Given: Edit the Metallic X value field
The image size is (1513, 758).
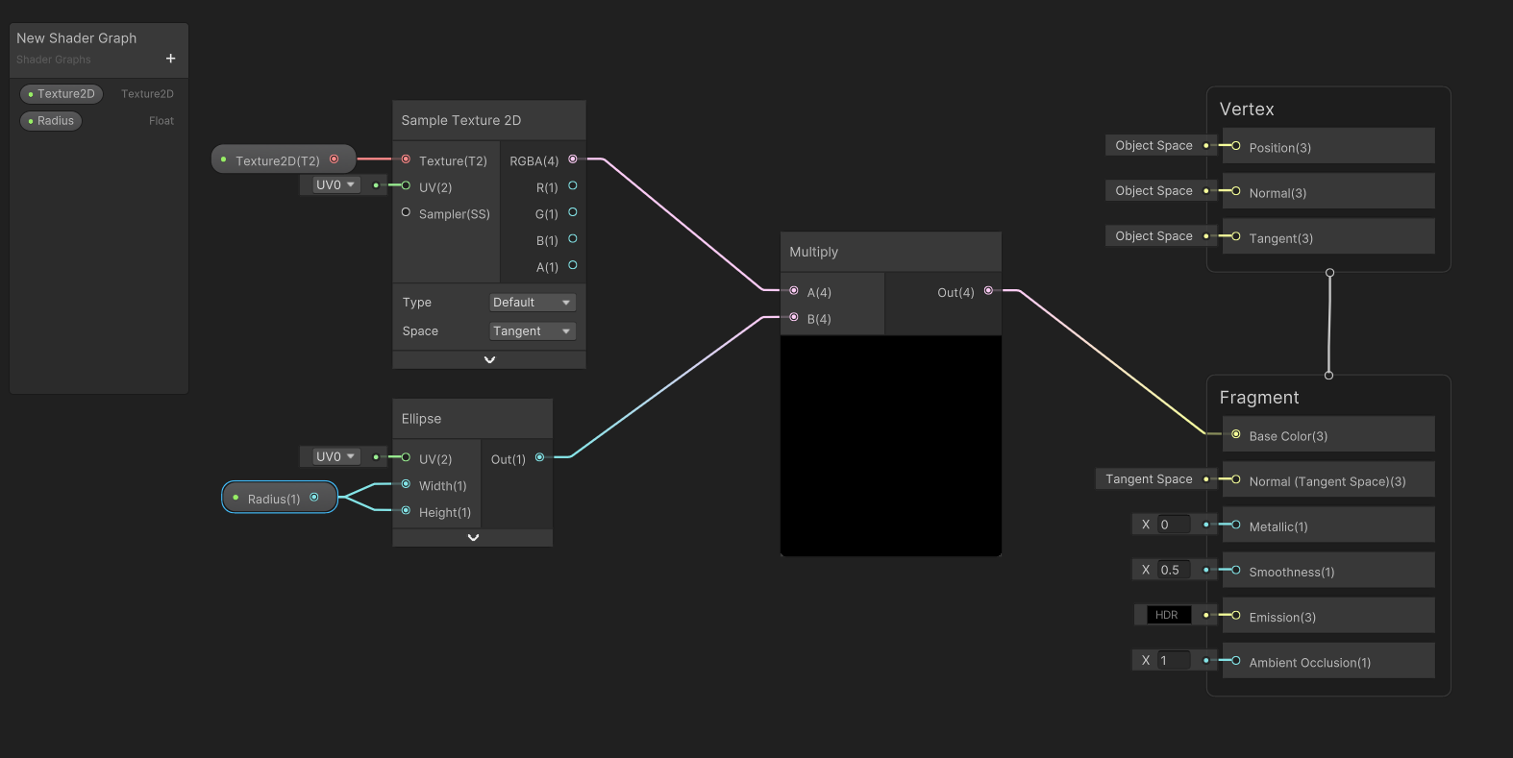Looking at the screenshot, I should tap(1174, 525).
